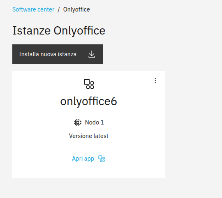Image resolution: width=222 pixels, height=198 pixels.
Task: Click the Nodo 1 label
Action: coord(94,122)
